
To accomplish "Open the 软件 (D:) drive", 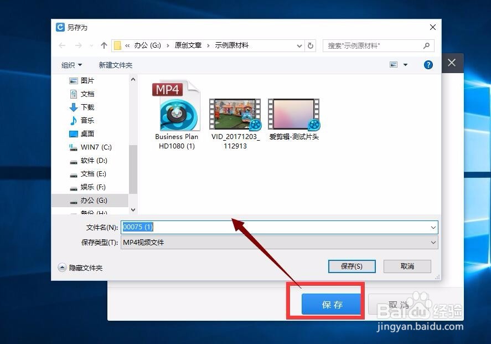I will click(90, 161).
